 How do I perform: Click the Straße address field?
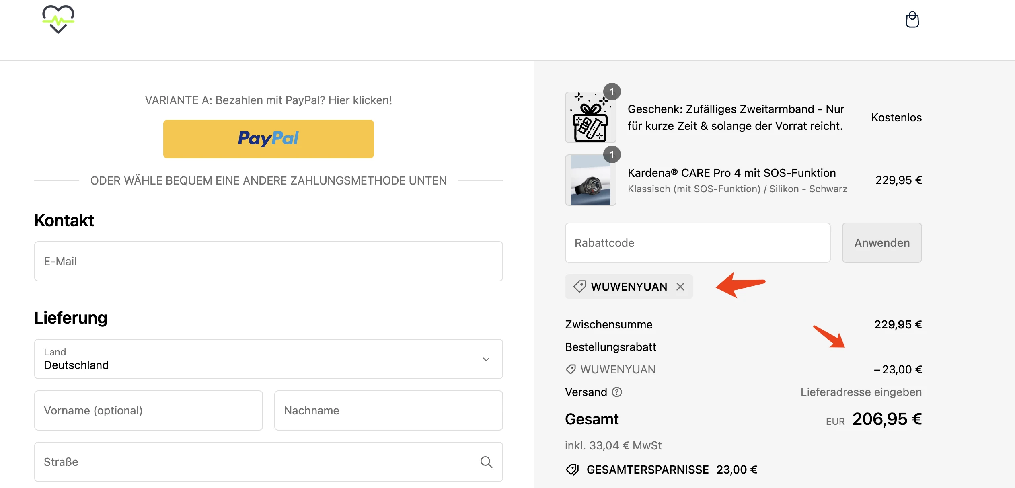(x=268, y=462)
